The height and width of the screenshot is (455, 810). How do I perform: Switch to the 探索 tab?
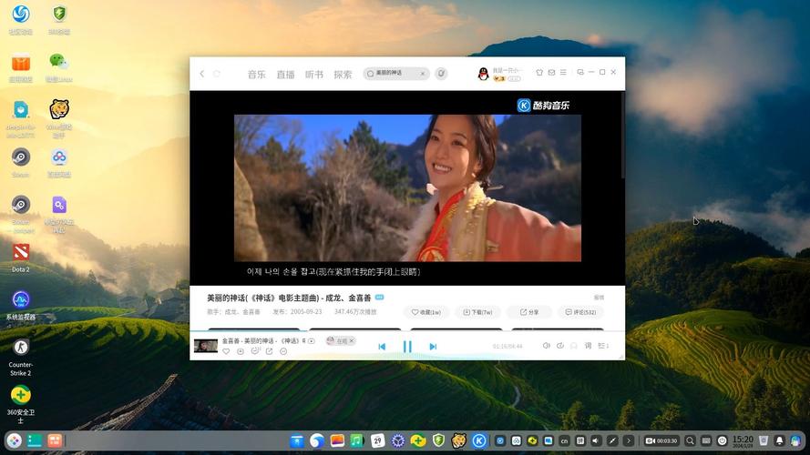coord(343,75)
